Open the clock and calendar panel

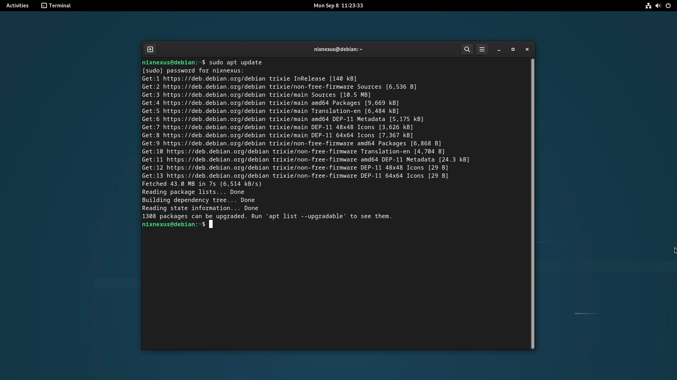[x=338, y=6]
